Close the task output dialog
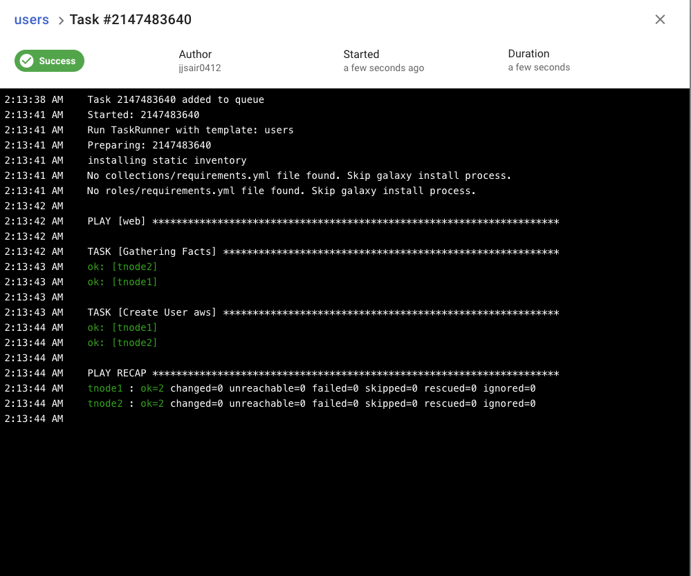 660,19
